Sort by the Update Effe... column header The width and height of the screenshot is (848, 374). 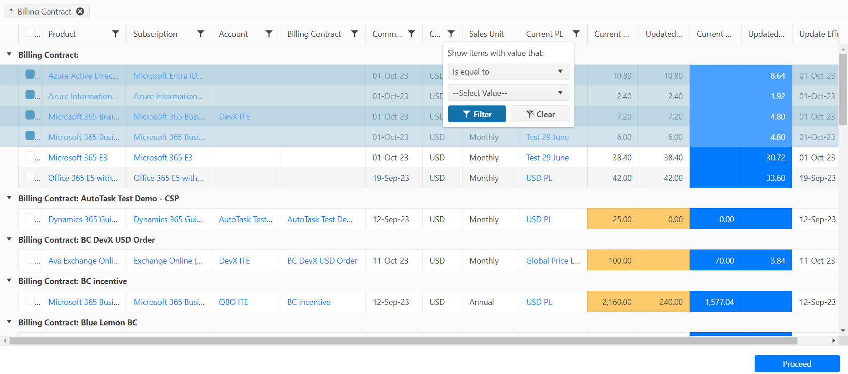pyautogui.click(x=818, y=34)
